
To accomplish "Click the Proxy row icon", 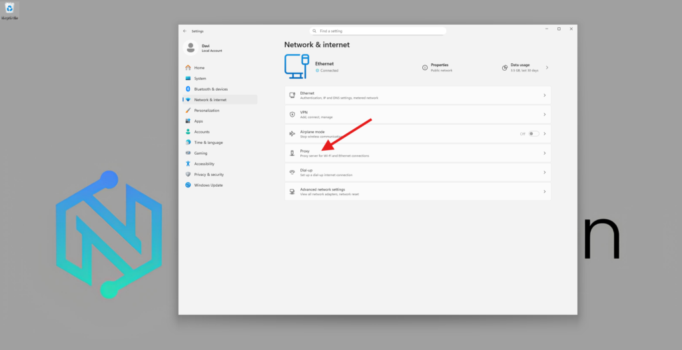I will [292, 153].
